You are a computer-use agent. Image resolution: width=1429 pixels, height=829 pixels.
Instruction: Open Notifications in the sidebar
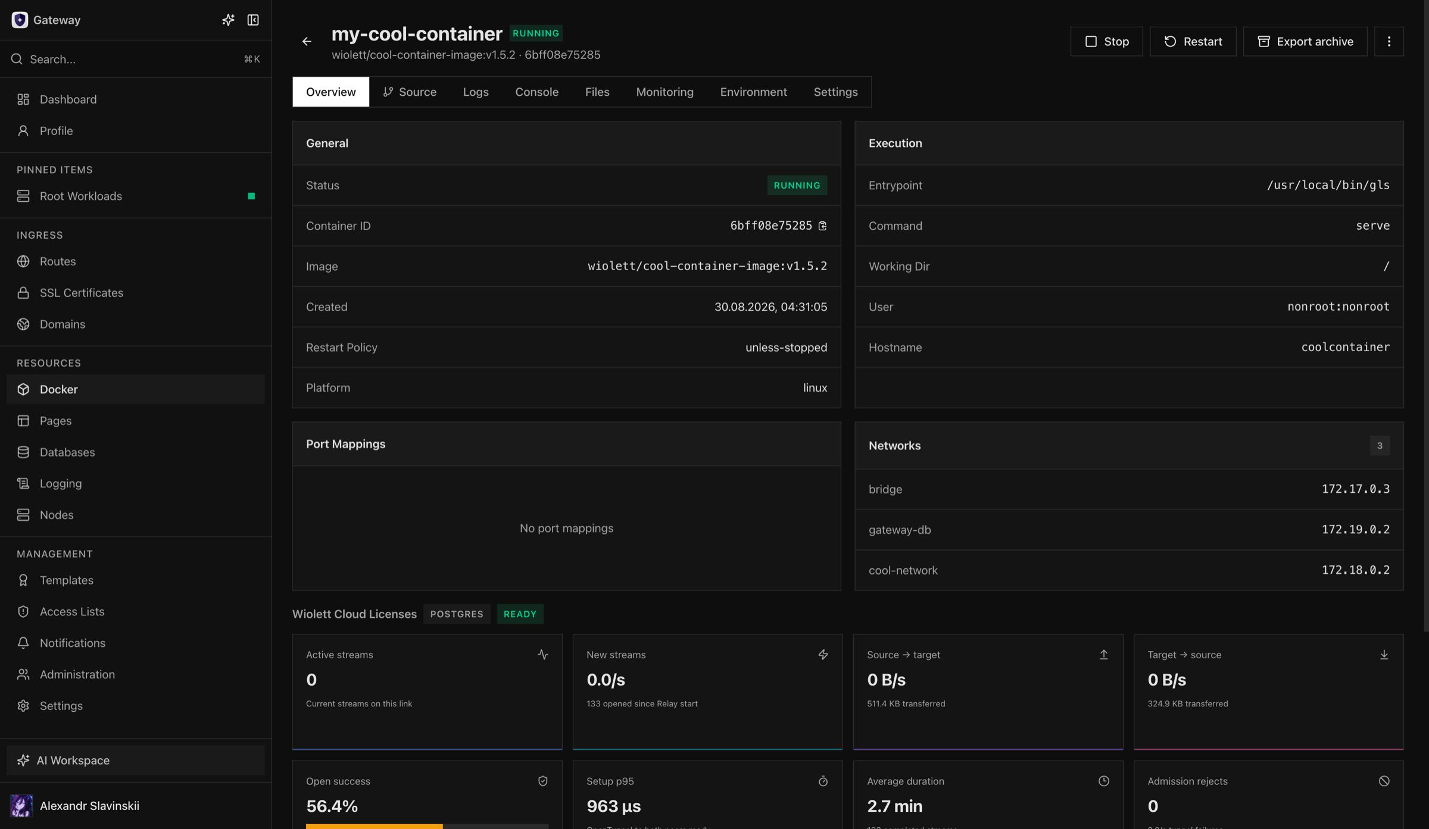[x=136, y=643]
